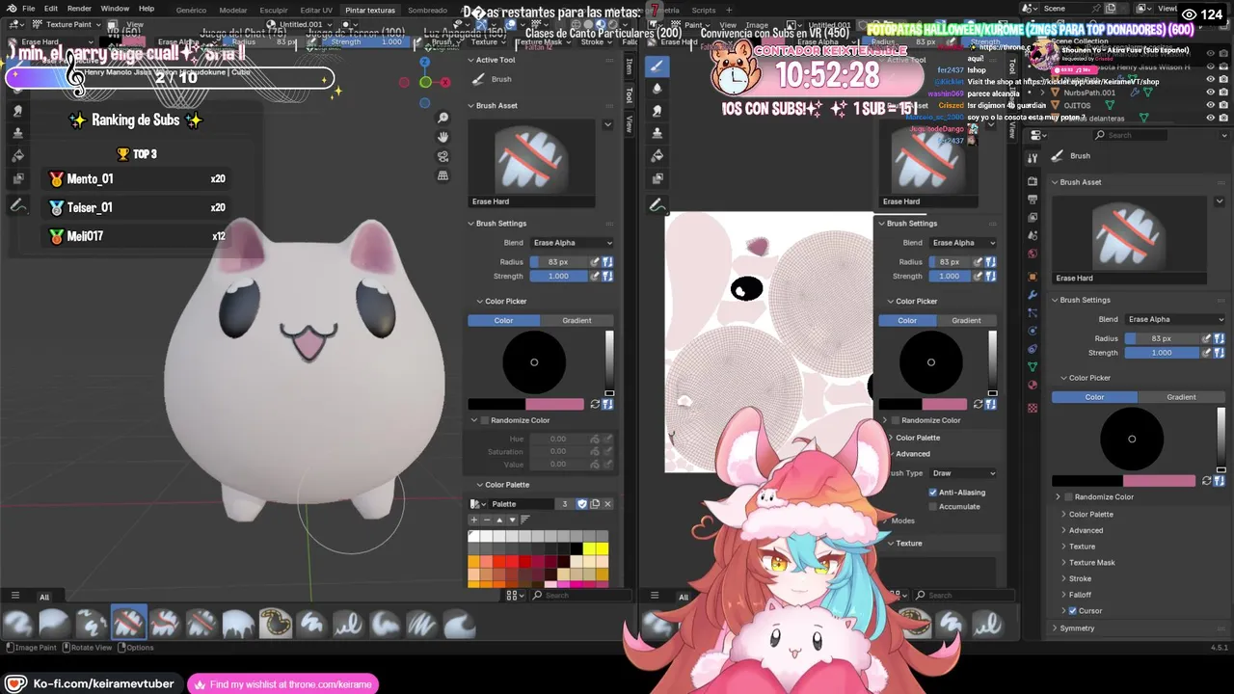Toggle the Cursor checkbox in Properties panel

click(1073, 611)
